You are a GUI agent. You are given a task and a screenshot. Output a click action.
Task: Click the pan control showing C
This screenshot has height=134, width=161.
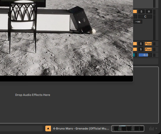145,16
